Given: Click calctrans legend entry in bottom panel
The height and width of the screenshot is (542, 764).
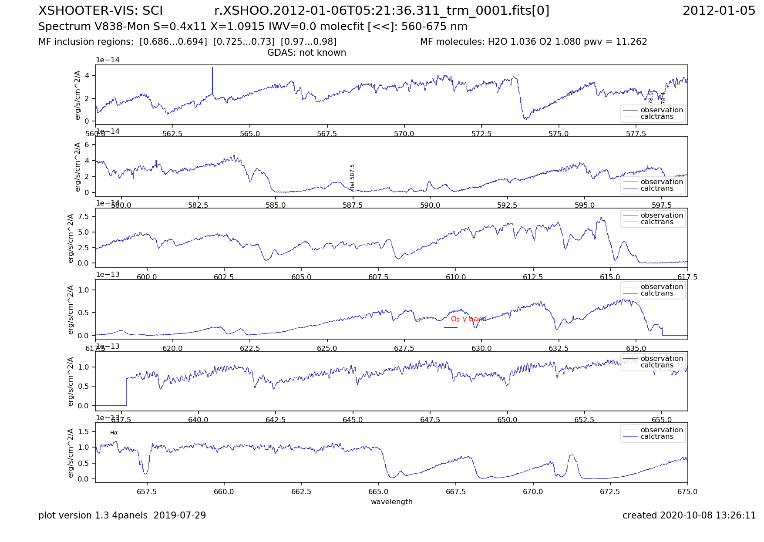Looking at the screenshot, I should [x=656, y=437].
